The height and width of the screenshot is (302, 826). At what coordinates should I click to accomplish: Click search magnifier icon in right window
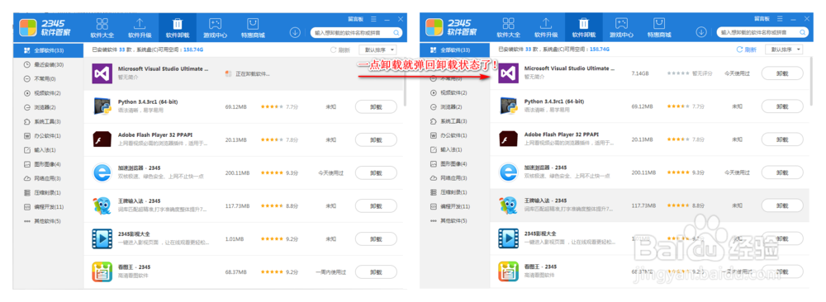(802, 33)
